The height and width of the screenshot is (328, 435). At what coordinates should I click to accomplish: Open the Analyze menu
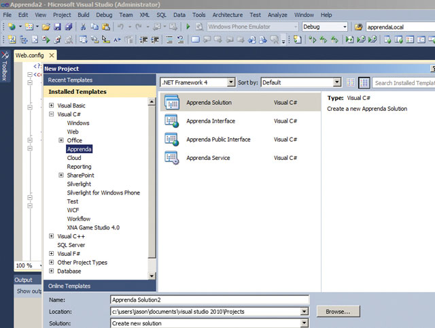click(277, 15)
